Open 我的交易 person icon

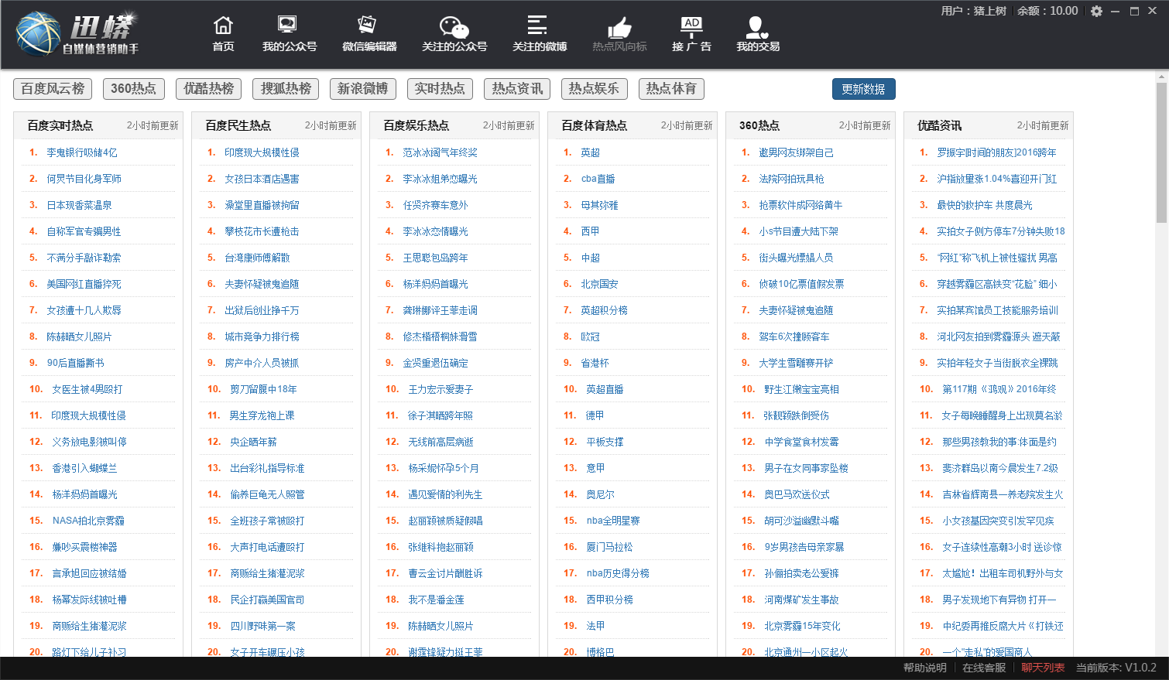tap(756, 27)
